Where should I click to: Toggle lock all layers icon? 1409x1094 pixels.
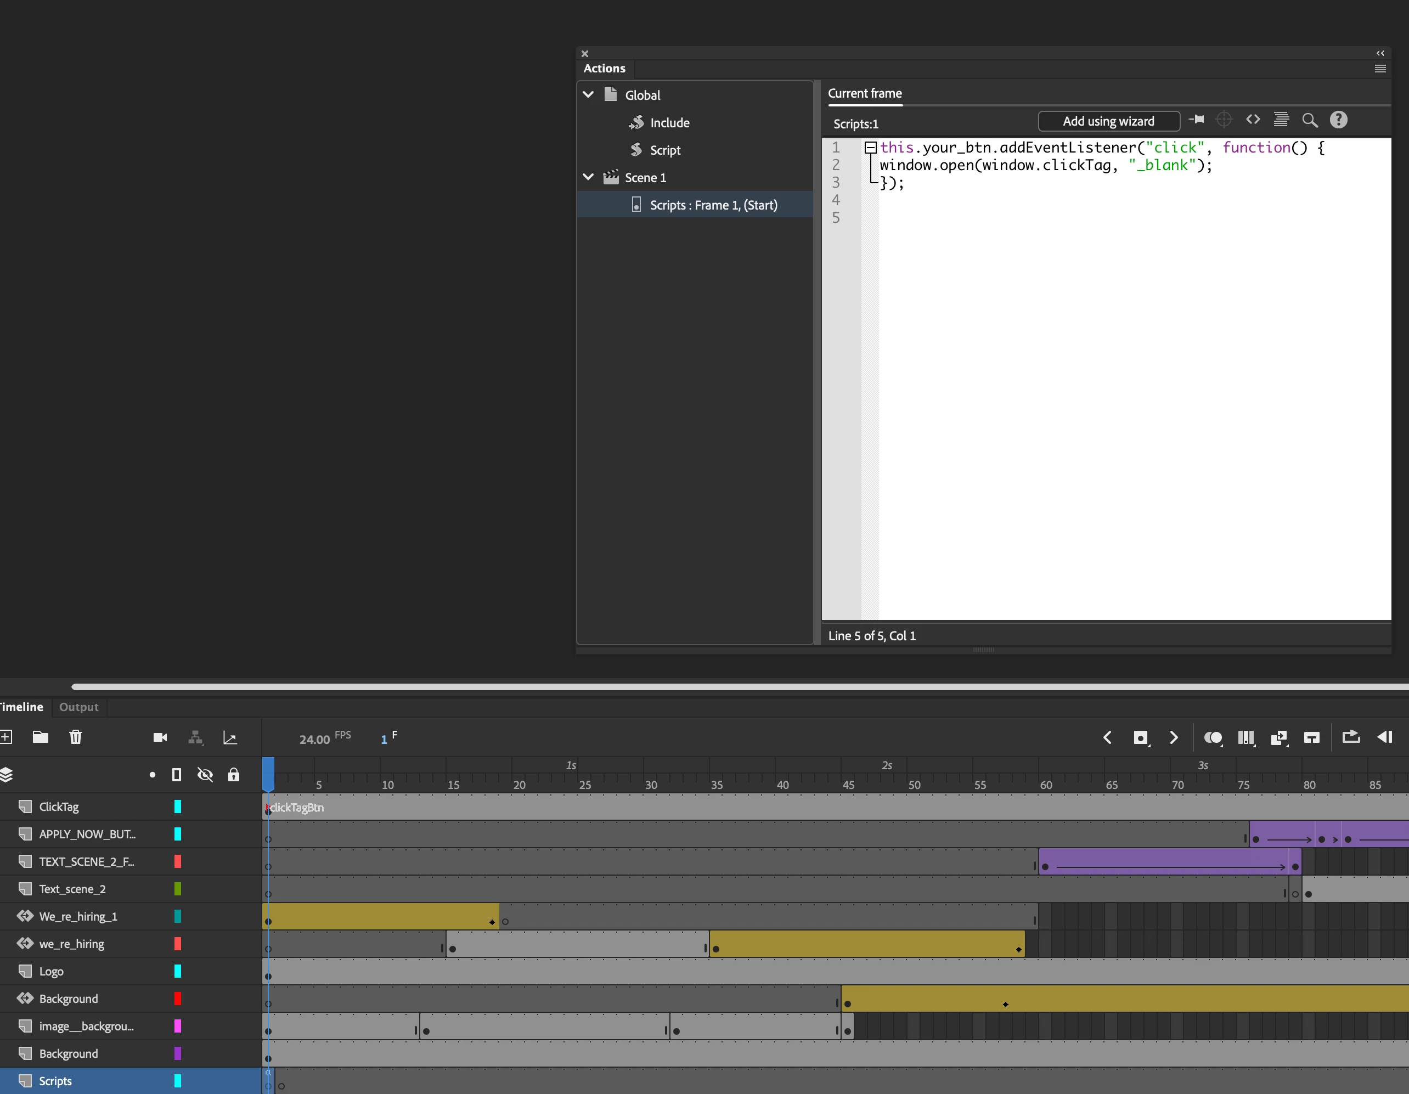(x=234, y=775)
